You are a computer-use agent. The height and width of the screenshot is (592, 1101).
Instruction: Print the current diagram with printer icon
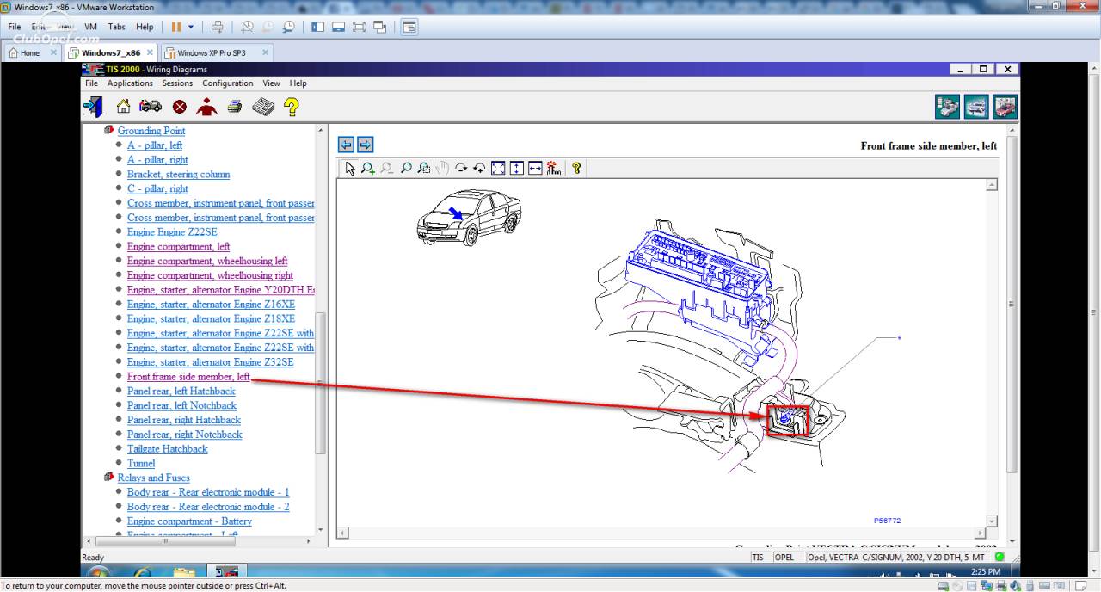point(235,107)
